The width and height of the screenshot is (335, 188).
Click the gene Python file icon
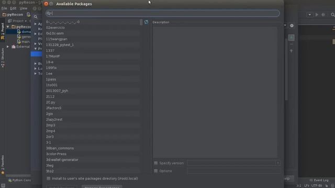(x=19, y=37)
